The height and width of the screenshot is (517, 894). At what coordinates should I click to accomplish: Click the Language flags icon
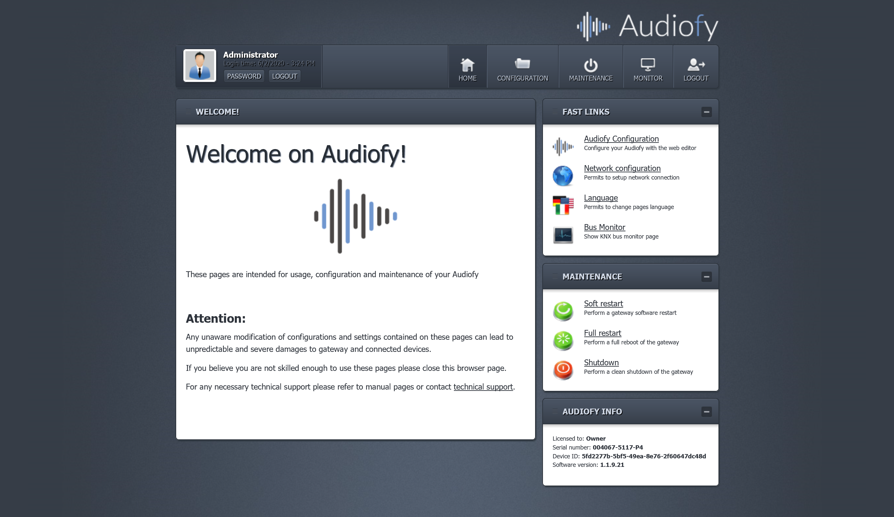point(563,205)
